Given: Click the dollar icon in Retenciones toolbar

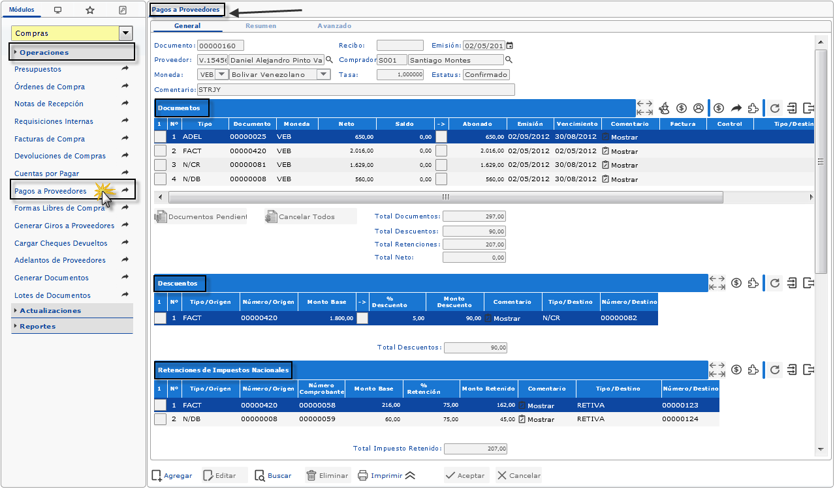Looking at the screenshot, I should pyautogui.click(x=736, y=370).
